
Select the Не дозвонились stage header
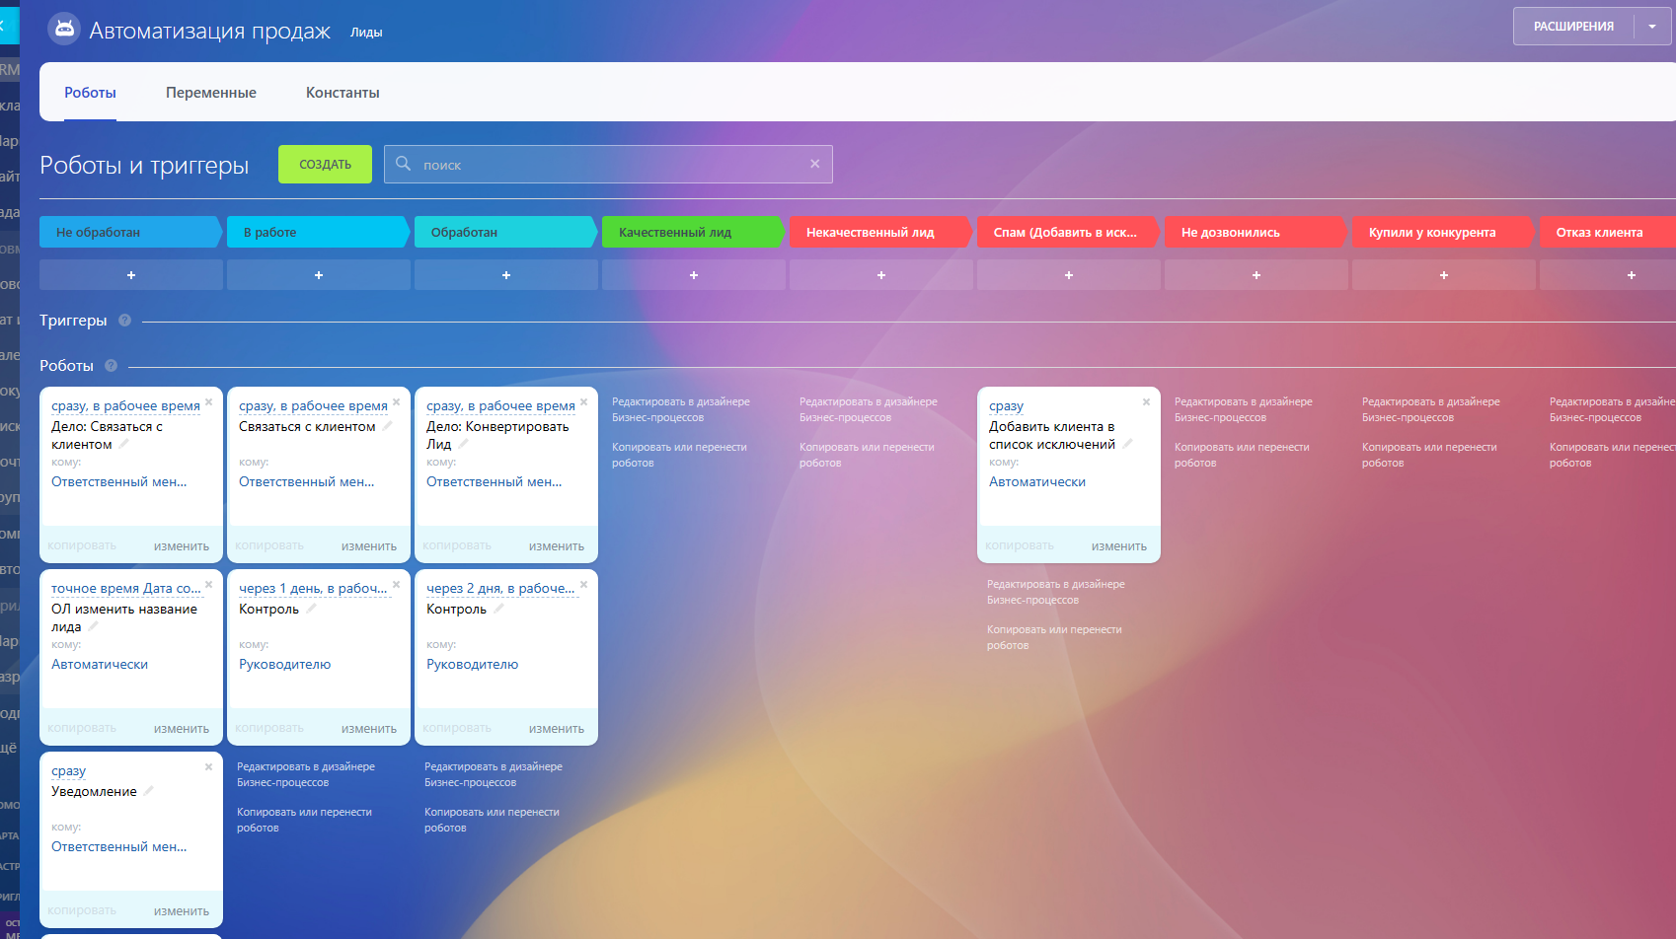pos(1255,232)
